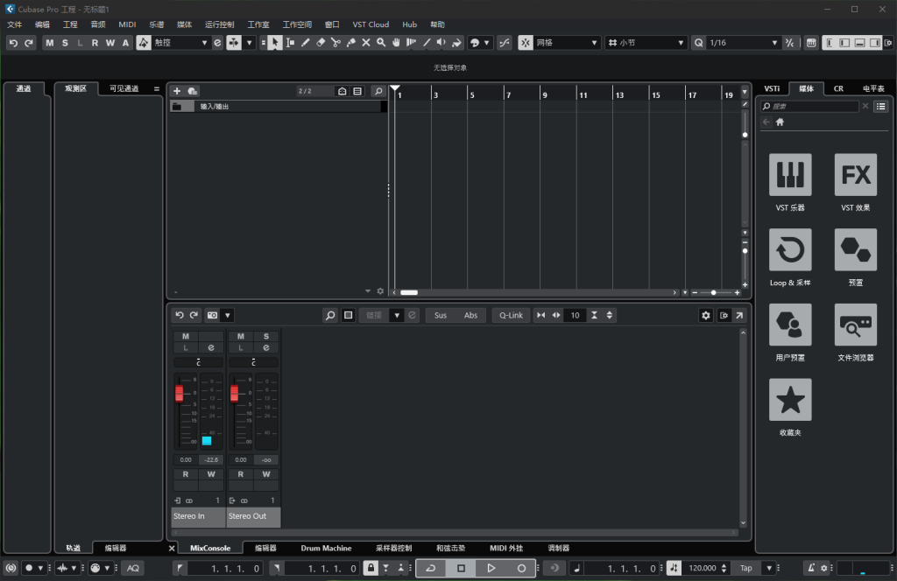This screenshot has height=581, width=897.
Task: Choose the Play speaker tool
Action: (441, 43)
